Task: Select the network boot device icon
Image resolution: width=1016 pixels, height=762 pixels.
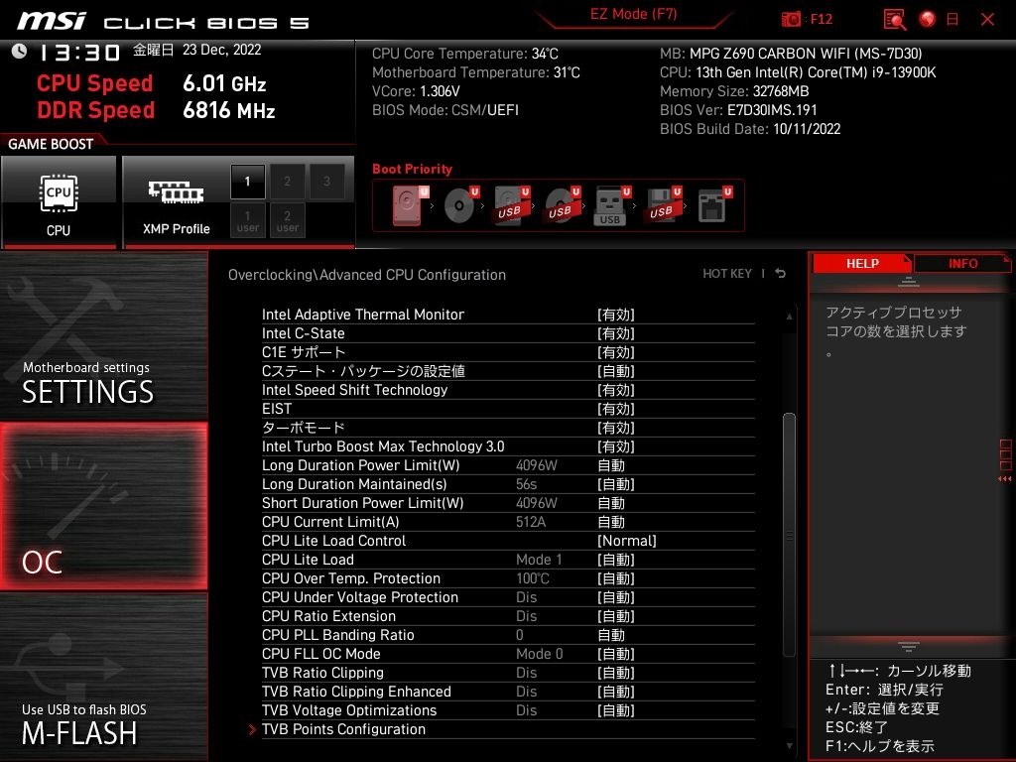Action: pyautogui.click(x=714, y=205)
